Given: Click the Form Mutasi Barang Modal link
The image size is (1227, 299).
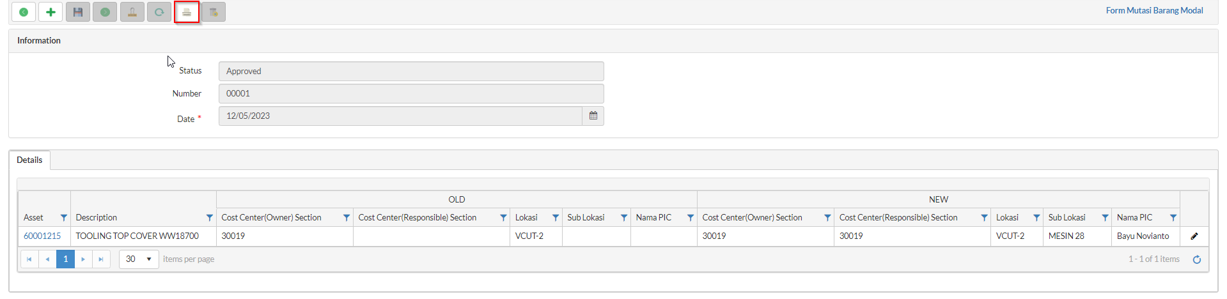Looking at the screenshot, I should tap(1154, 10).
